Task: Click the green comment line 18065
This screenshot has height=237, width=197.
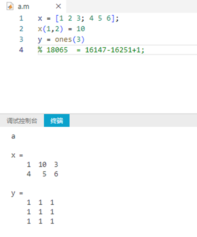Action: click(91, 50)
